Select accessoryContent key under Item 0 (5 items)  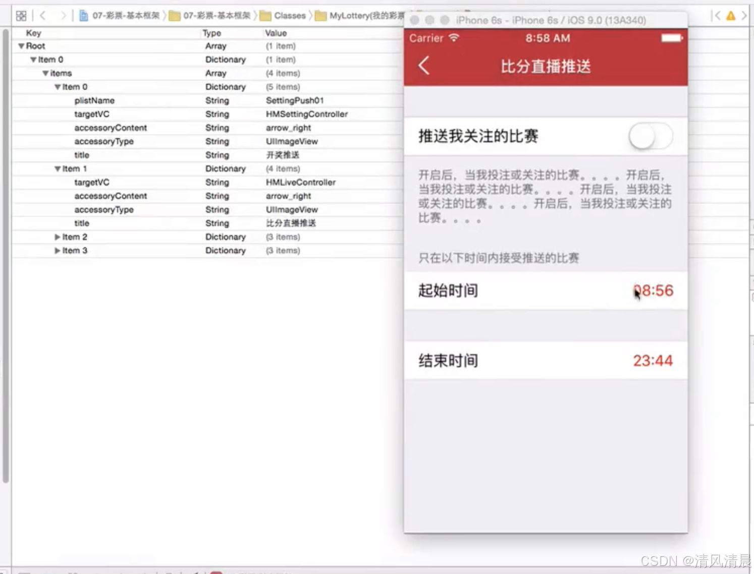(x=111, y=128)
